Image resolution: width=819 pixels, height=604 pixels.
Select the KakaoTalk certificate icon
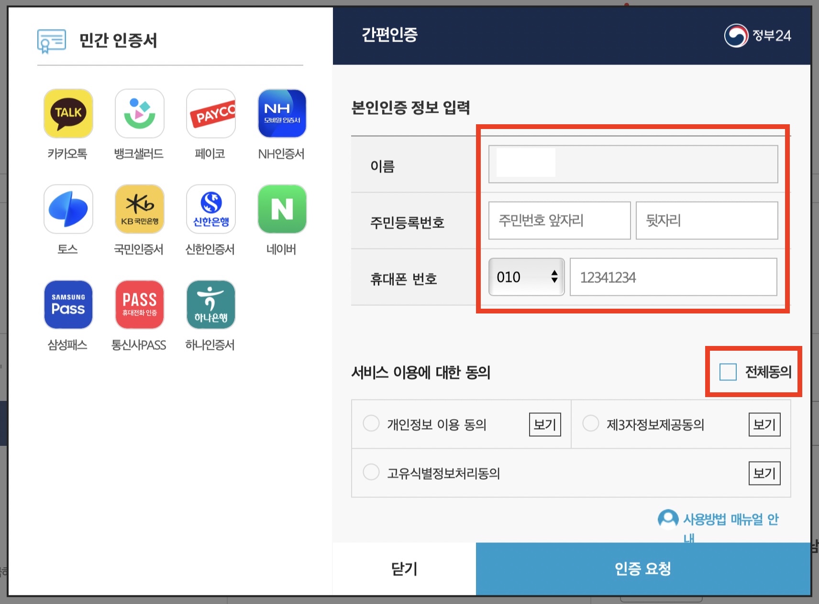68,113
